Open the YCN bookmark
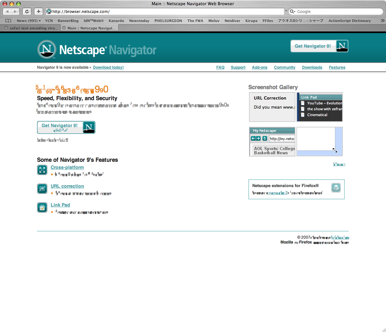The height and width of the screenshot is (332, 386). point(49,21)
